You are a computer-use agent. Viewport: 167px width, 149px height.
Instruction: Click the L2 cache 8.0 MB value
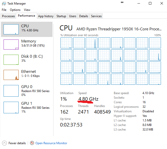tap(147, 125)
